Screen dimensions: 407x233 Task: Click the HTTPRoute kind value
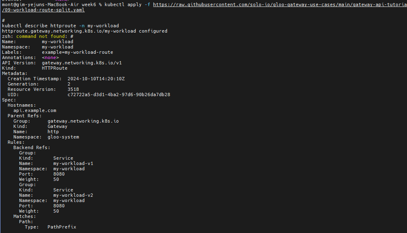pyautogui.click(x=55, y=68)
